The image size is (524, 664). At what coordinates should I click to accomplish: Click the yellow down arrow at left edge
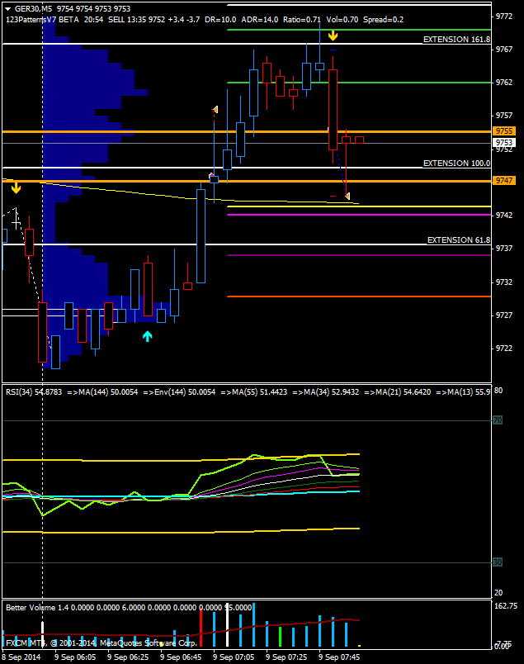click(16, 188)
